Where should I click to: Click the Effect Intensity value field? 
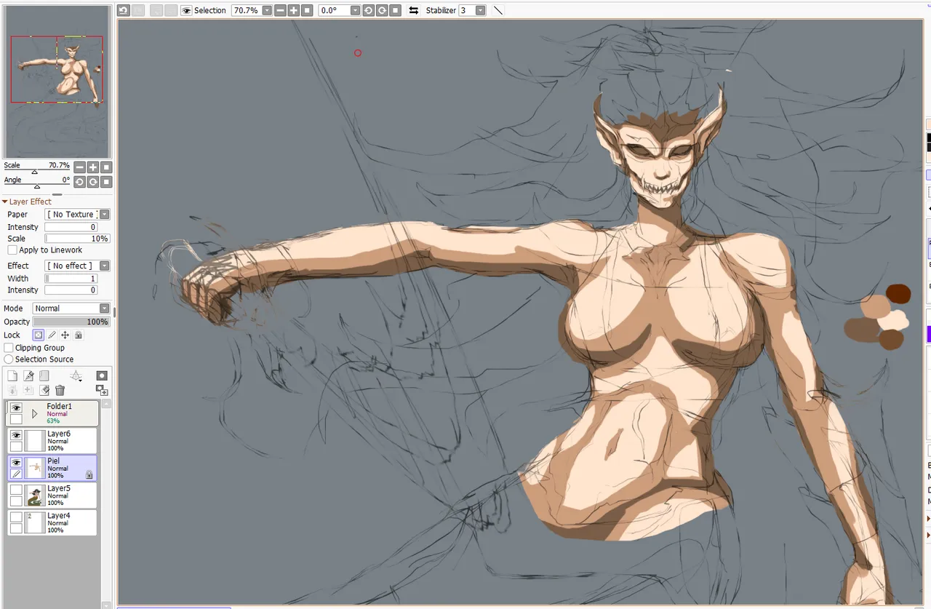tap(71, 290)
